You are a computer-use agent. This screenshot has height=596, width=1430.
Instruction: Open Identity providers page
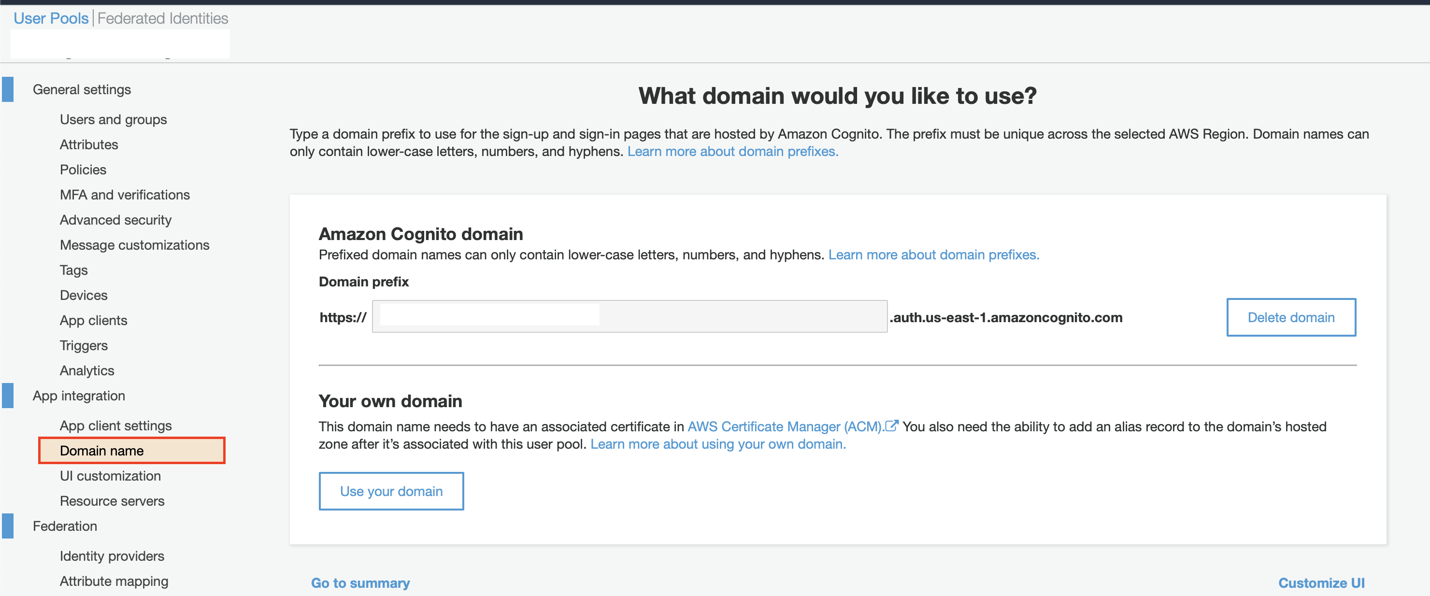click(112, 556)
